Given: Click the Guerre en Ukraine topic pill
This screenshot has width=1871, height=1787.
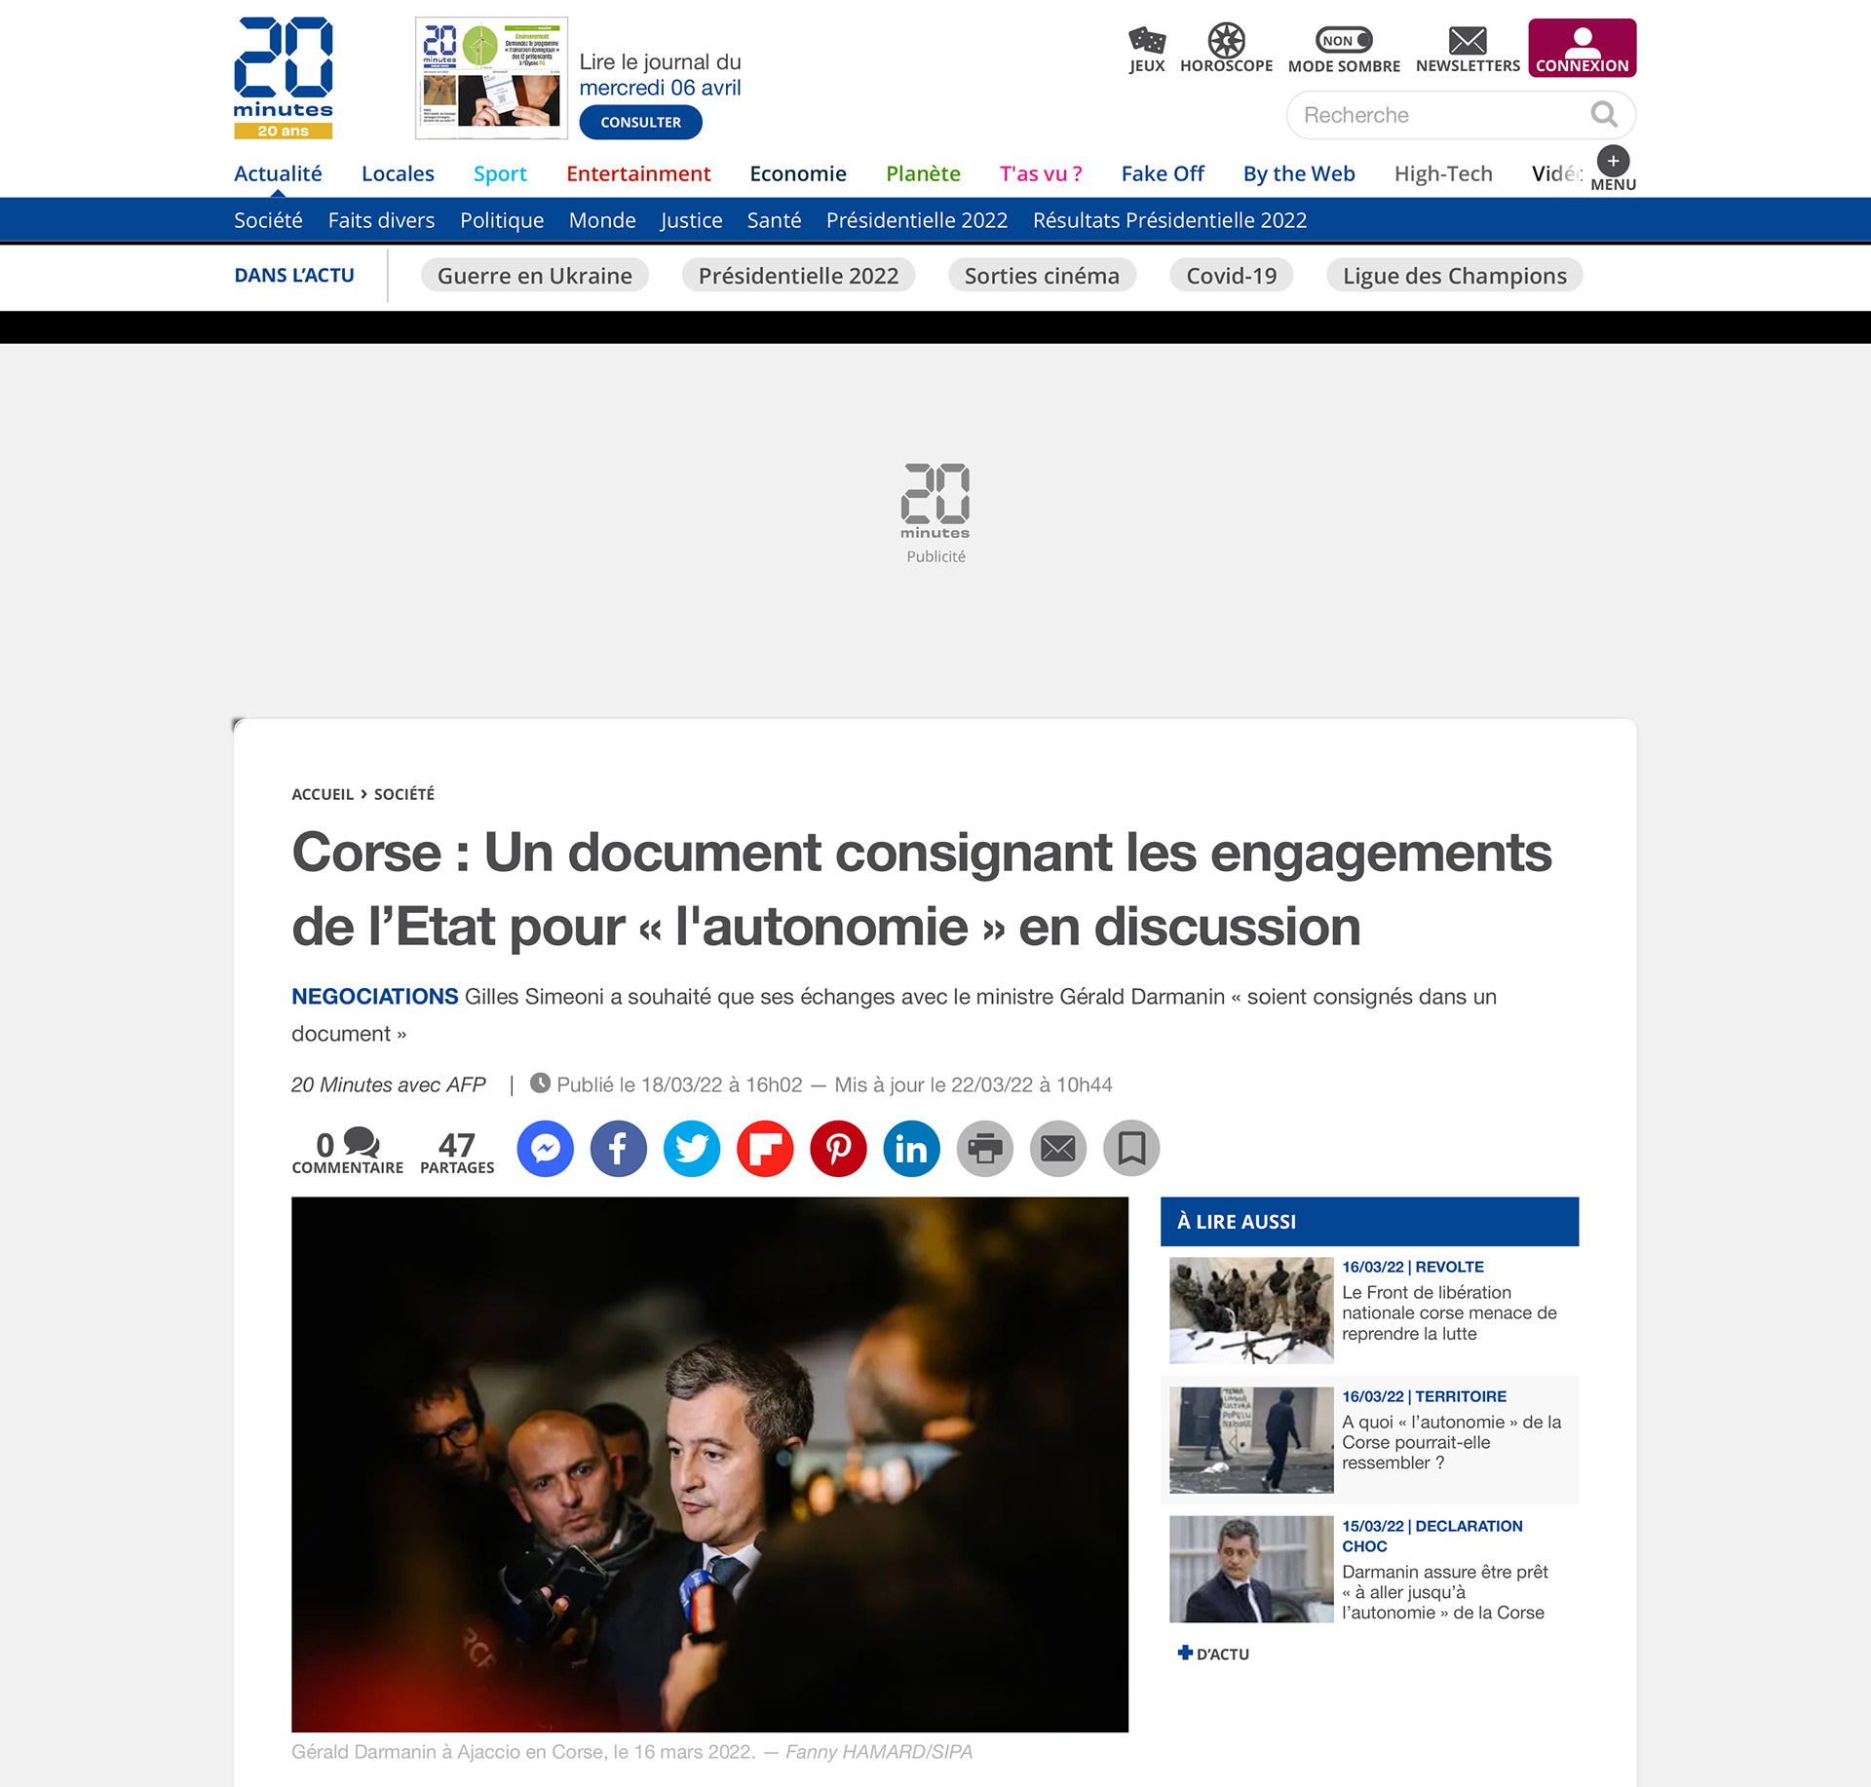Looking at the screenshot, I should 534,276.
